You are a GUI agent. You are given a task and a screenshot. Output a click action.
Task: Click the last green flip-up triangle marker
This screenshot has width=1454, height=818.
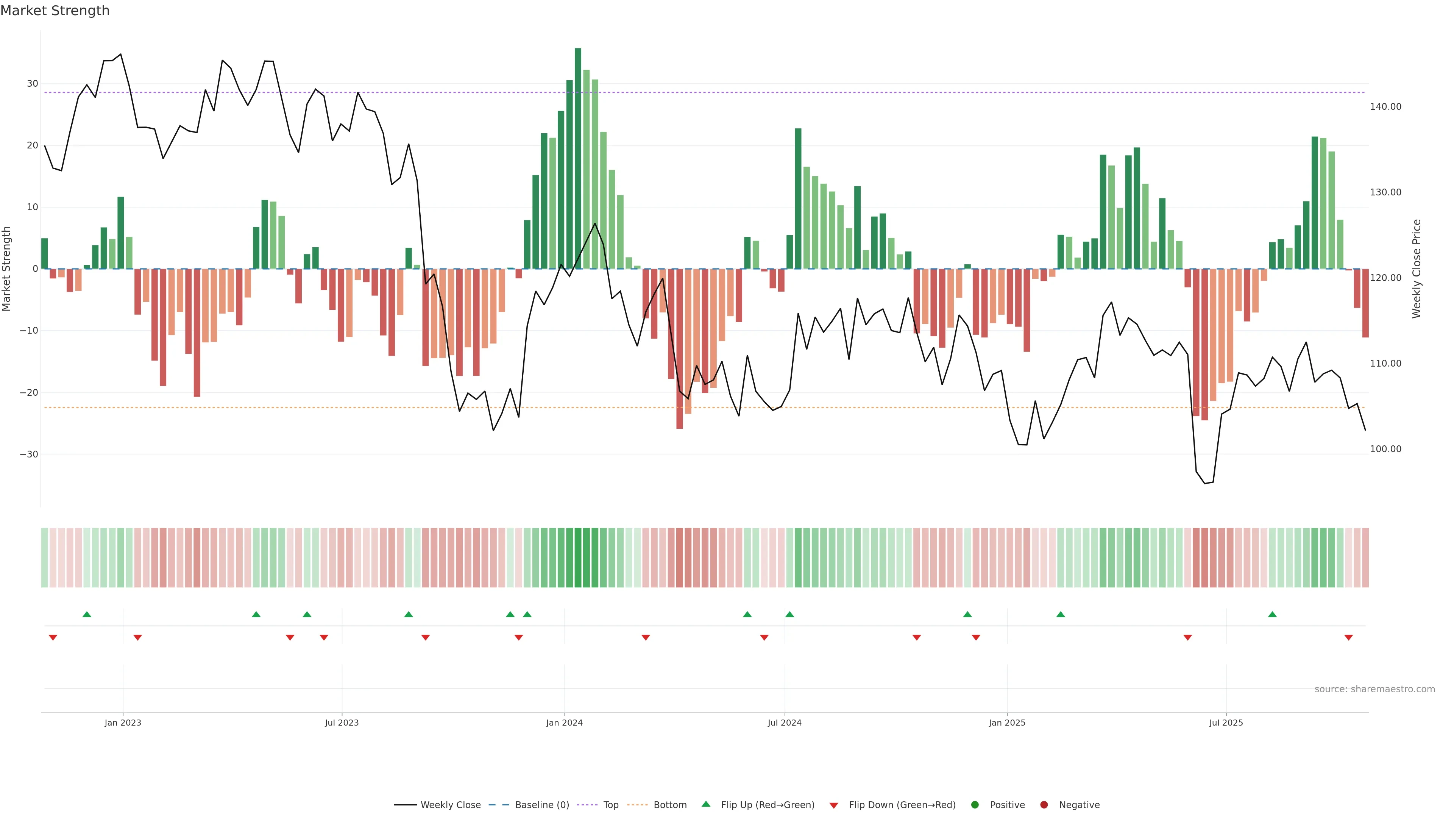point(1272,614)
